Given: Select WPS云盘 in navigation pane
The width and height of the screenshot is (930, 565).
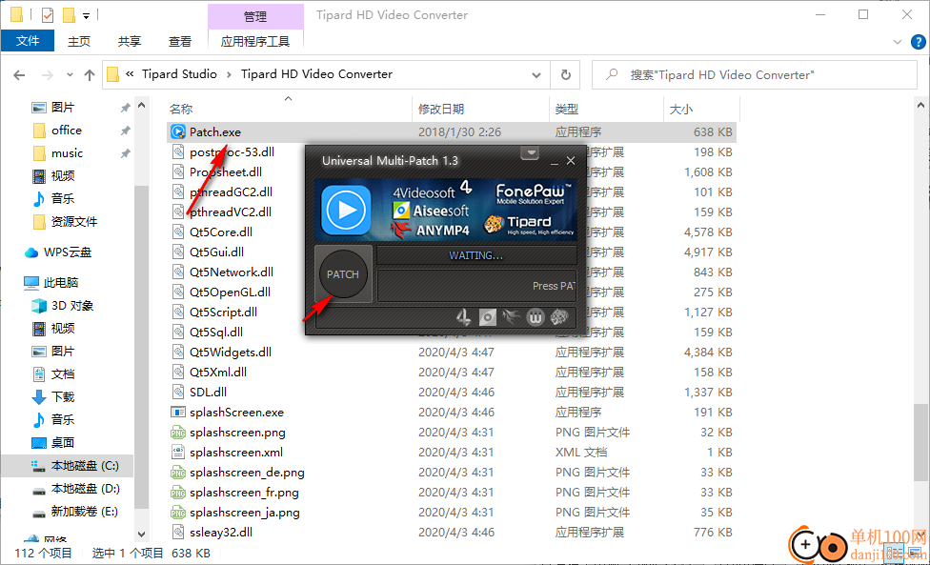Looking at the screenshot, I should [68, 252].
